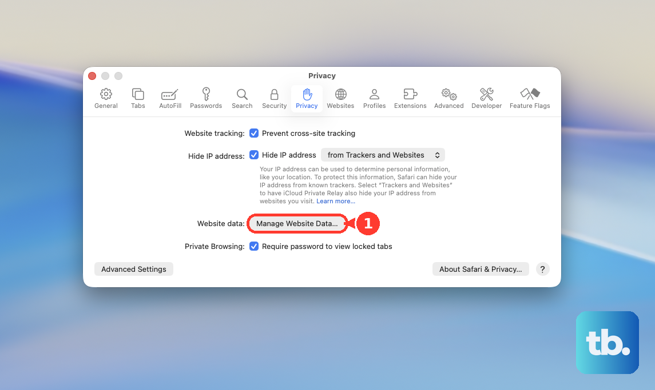Click Manage Website Data button
Image resolution: width=655 pixels, height=390 pixels.
pyautogui.click(x=297, y=224)
